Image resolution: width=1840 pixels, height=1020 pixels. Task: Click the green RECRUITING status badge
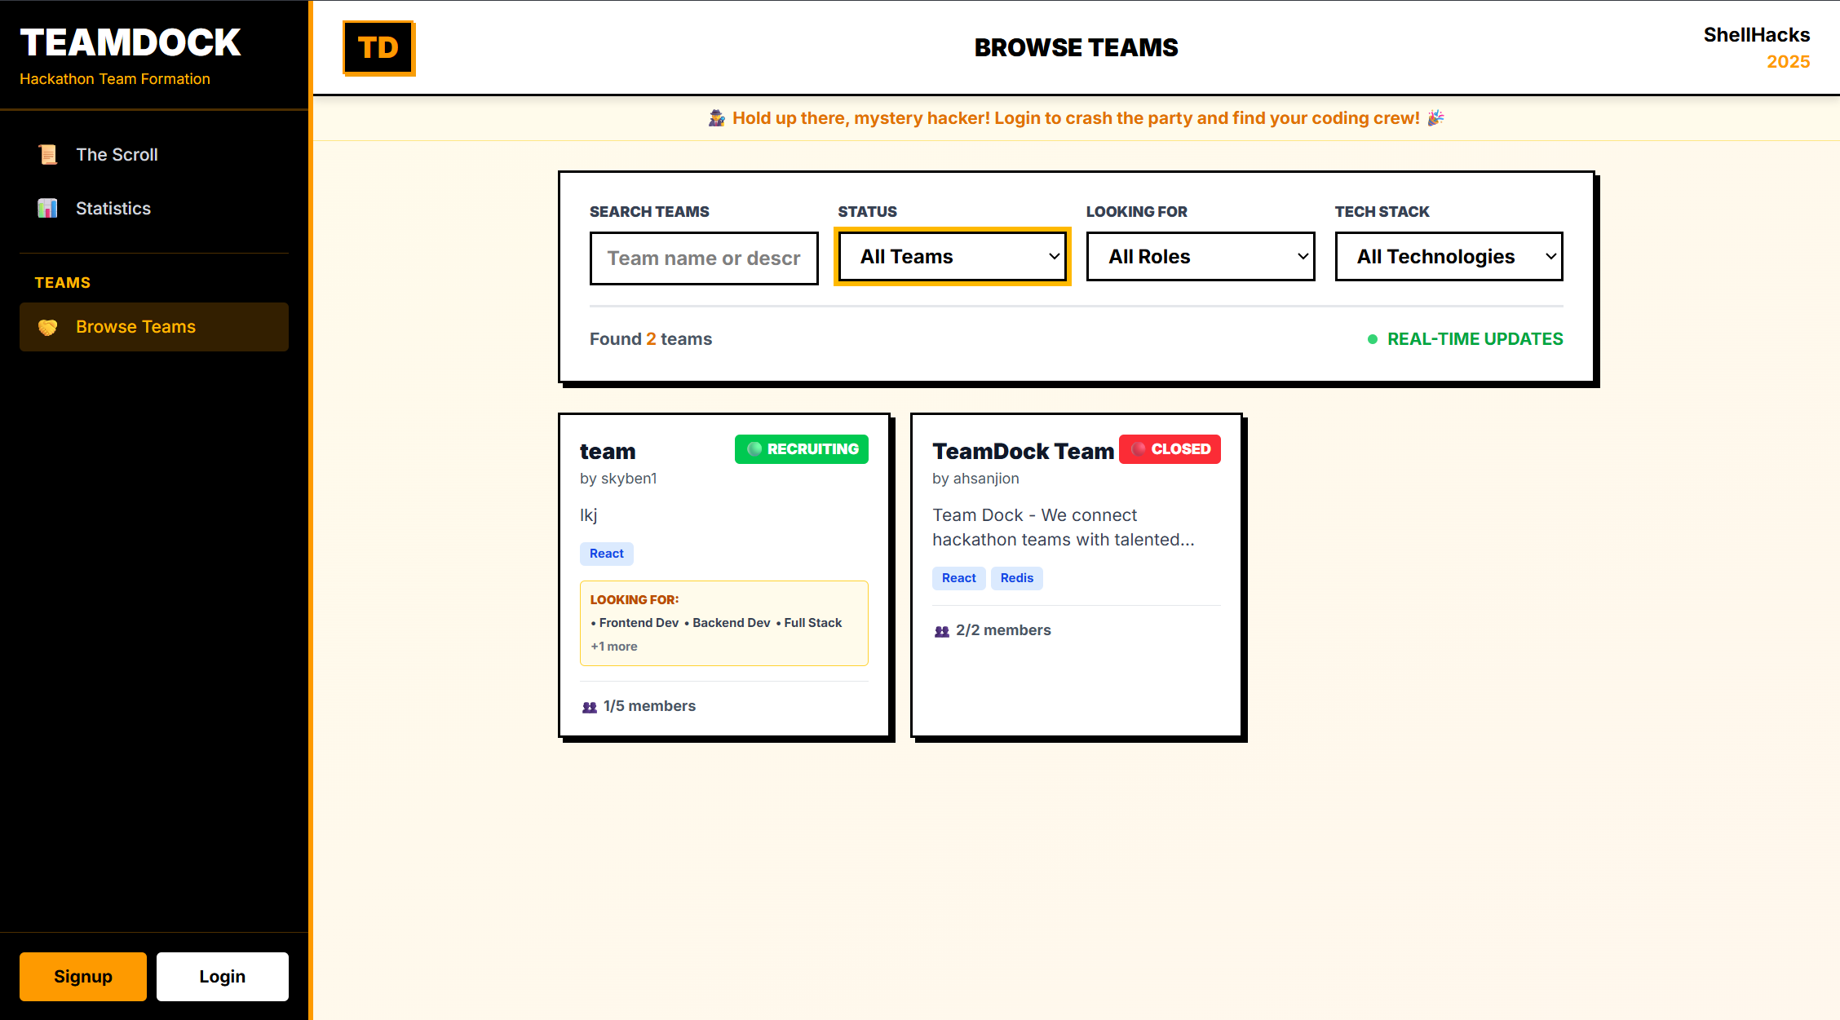(x=802, y=449)
